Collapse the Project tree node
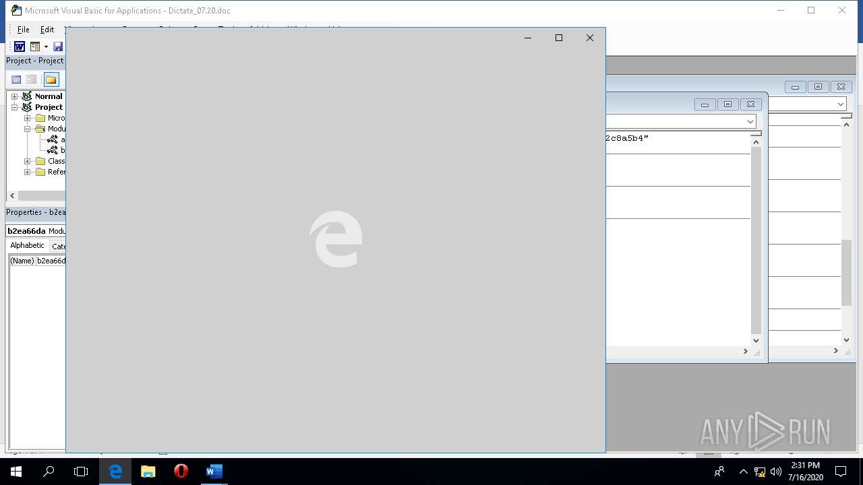 [14, 107]
